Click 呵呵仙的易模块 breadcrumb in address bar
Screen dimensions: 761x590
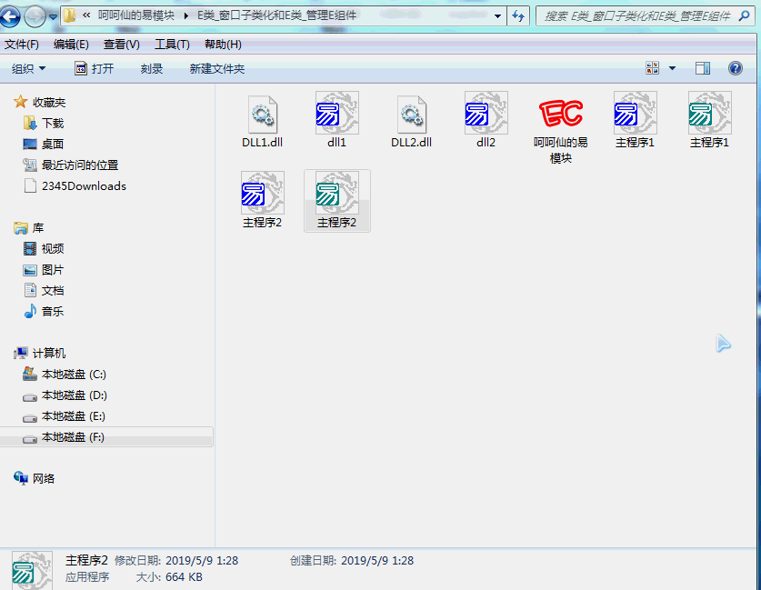tap(135, 15)
